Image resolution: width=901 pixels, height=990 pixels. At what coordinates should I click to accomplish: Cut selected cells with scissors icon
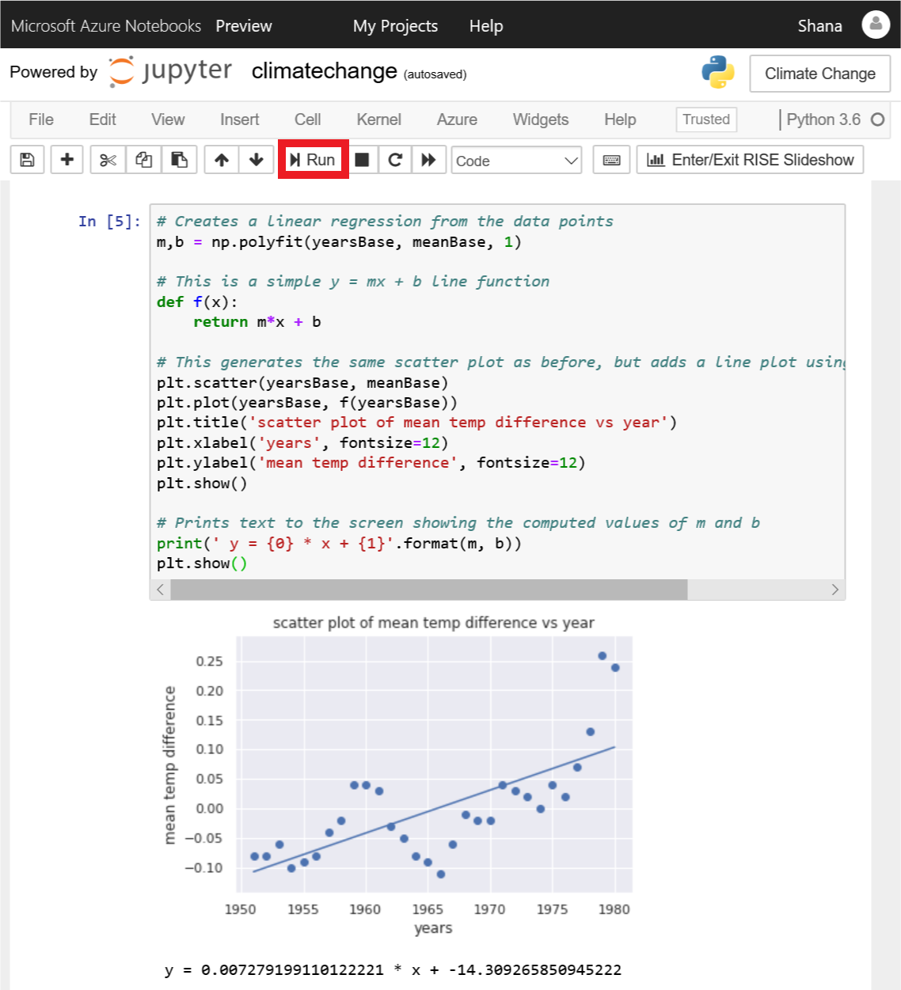coord(108,160)
